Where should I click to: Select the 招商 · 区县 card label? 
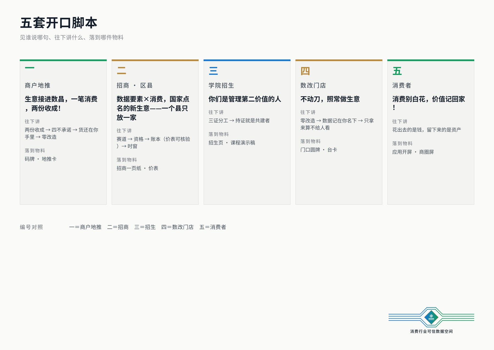click(x=134, y=86)
